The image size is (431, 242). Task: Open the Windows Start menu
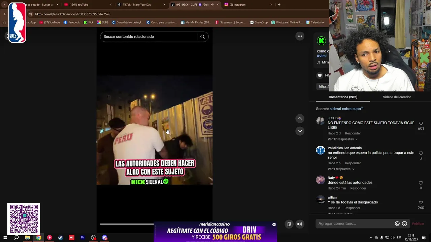tap(5, 238)
